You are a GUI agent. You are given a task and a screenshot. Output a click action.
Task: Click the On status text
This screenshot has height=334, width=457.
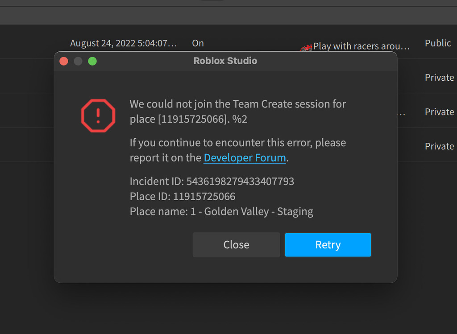198,43
